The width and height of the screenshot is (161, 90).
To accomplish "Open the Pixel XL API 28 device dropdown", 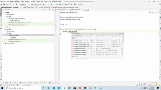I will coord(35,4).
